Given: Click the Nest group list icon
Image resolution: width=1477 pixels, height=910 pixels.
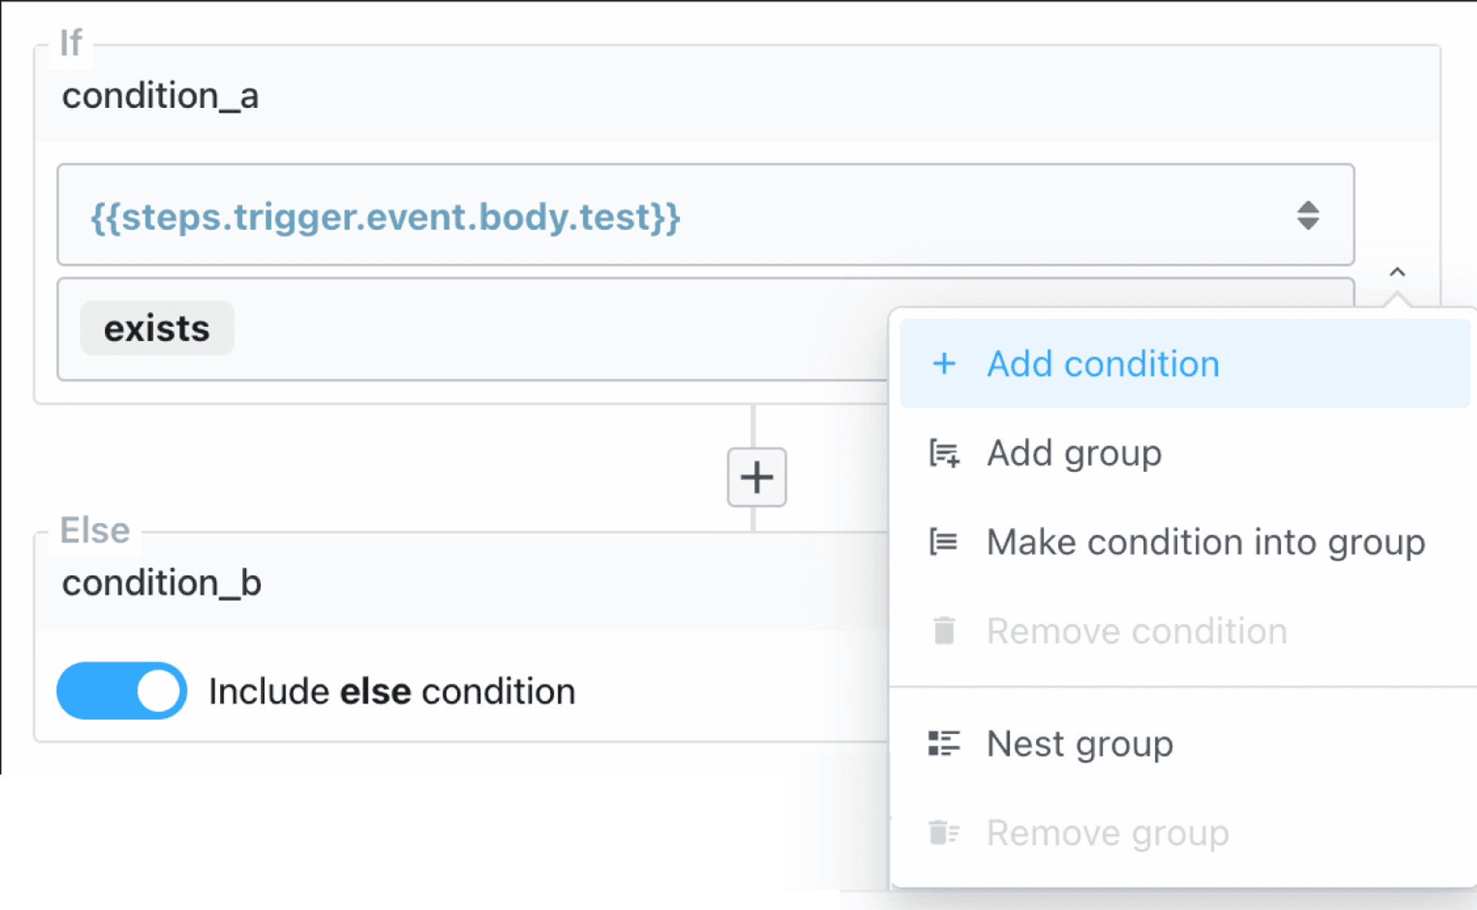Looking at the screenshot, I should [944, 743].
